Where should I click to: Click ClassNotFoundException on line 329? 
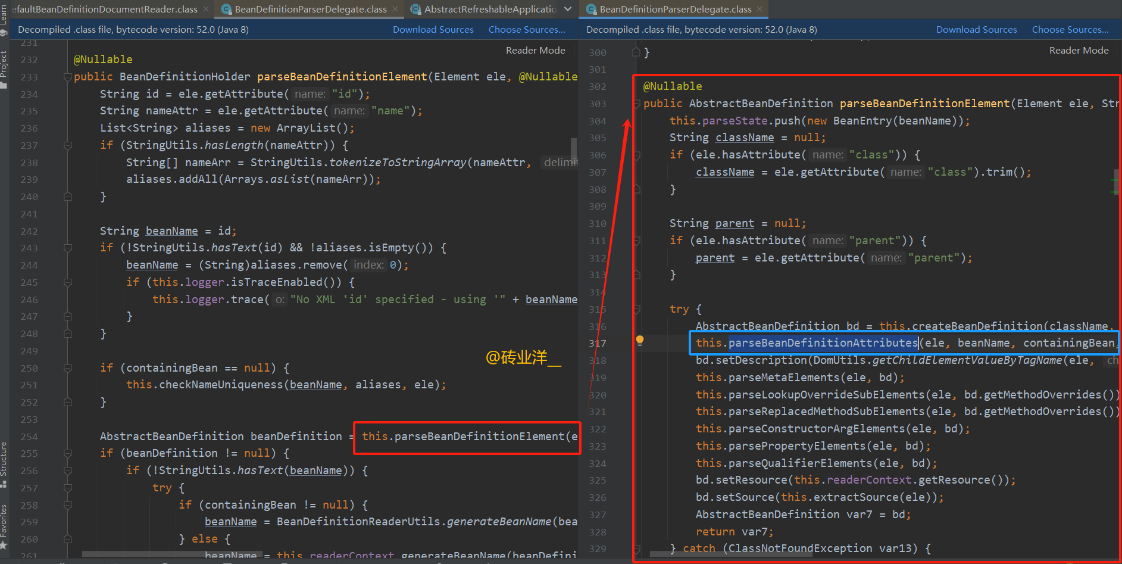tap(800, 549)
